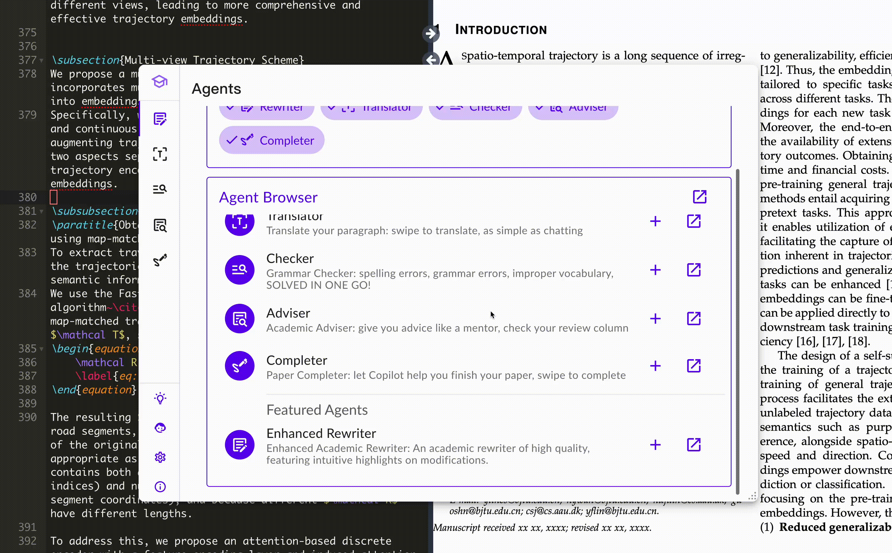Add the Enhanced Rewriter agent
The width and height of the screenshot is (892, 553).
655,445
